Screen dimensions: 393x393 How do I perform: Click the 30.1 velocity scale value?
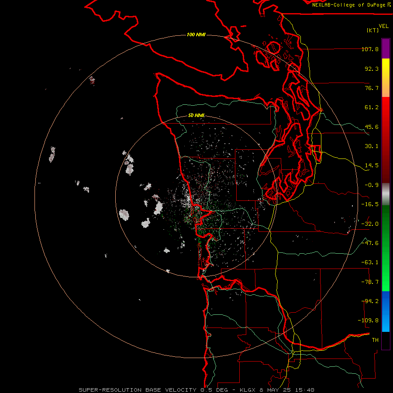[372, 146]
